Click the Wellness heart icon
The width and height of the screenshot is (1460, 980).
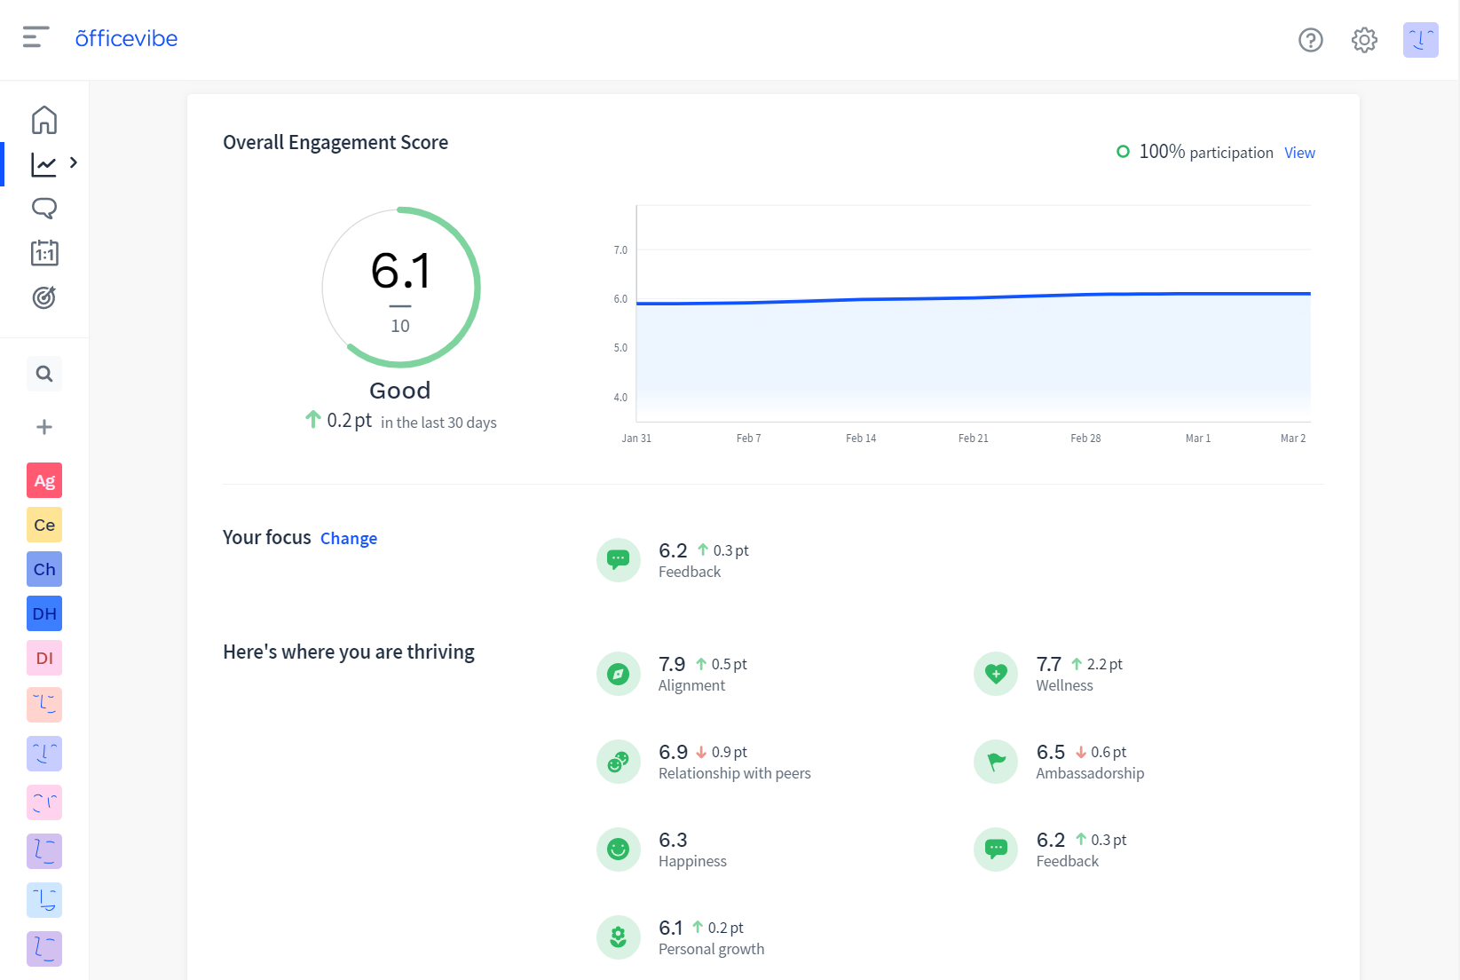(x=996, y=673)
